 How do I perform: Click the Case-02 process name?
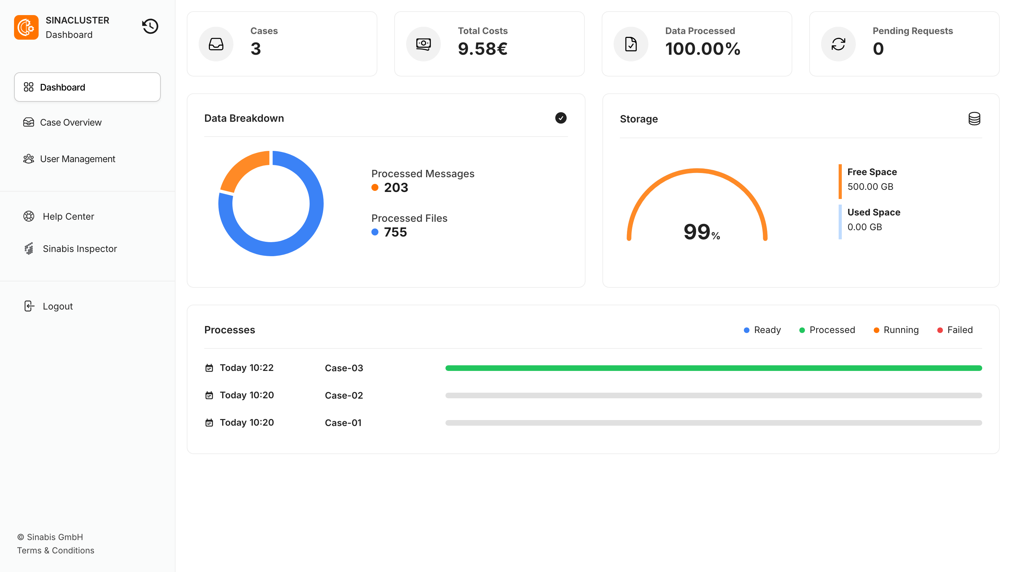(x=344, y=395)
